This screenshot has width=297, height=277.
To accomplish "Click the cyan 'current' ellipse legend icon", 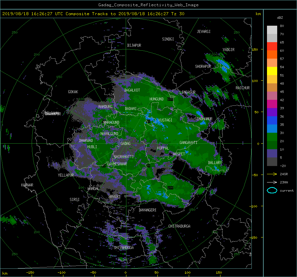I will pyautogui.click(x=272, y=190).
